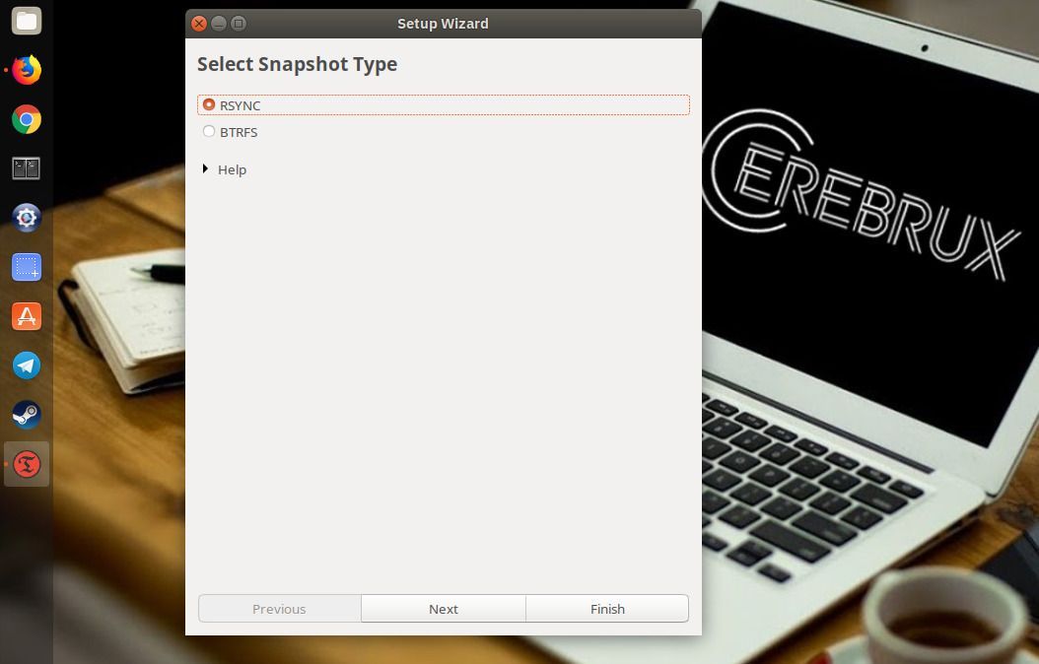Click Finish to complete the wizard

tap(607, 609)
